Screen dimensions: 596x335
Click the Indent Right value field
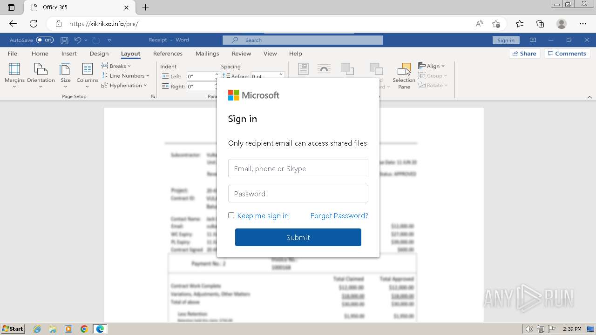pos(201,86)
